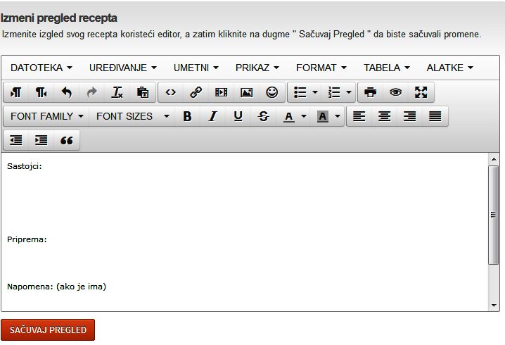Click the Insert link icon
This screenshot has height=345, width=505.
pyautogui.click(x=196, y=92)
